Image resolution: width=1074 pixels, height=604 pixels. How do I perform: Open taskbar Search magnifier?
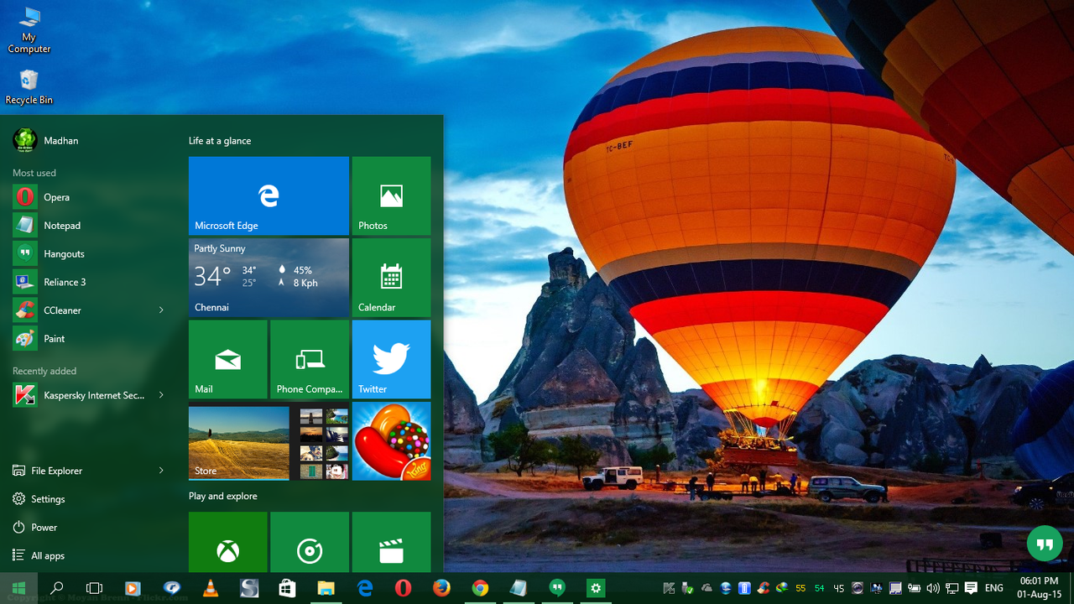(57, 588)
